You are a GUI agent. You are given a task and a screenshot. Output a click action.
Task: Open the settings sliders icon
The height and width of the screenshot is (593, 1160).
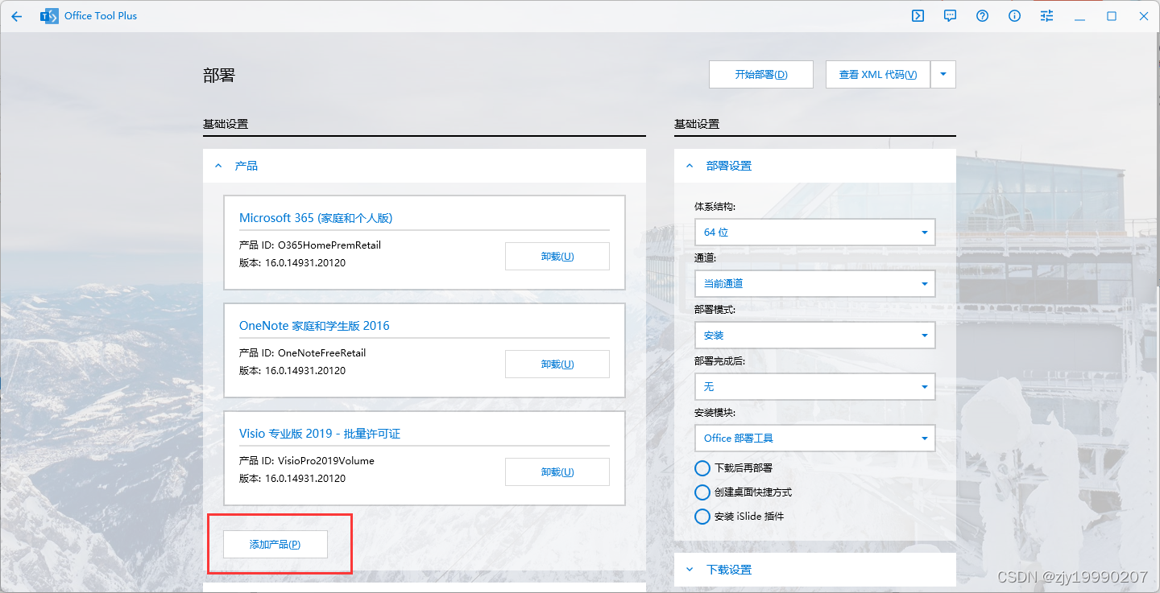click(1046, 16)
